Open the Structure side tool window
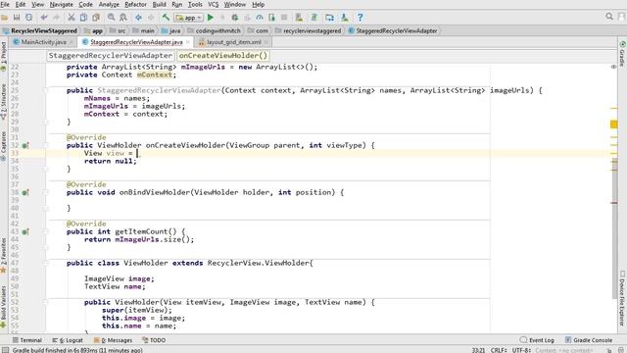Image resolution: width=627 pixels, height=353 pixels. 4,102
